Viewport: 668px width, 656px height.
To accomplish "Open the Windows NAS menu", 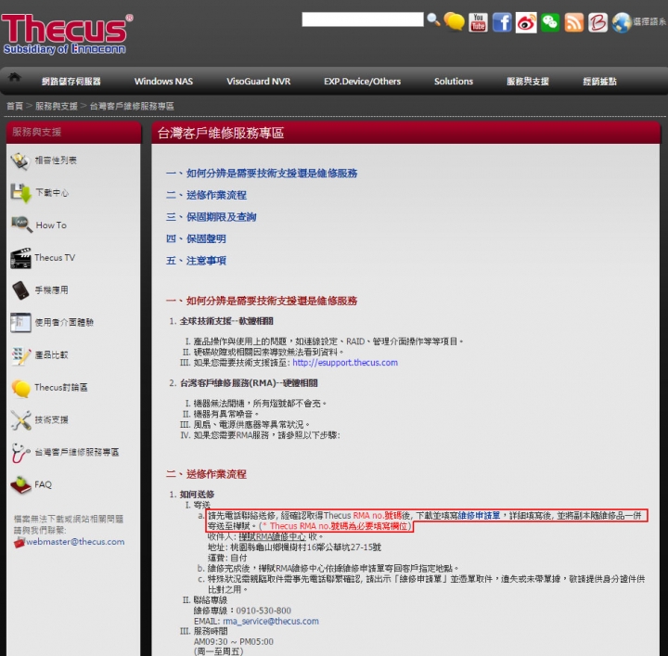I will pos(163,82).
